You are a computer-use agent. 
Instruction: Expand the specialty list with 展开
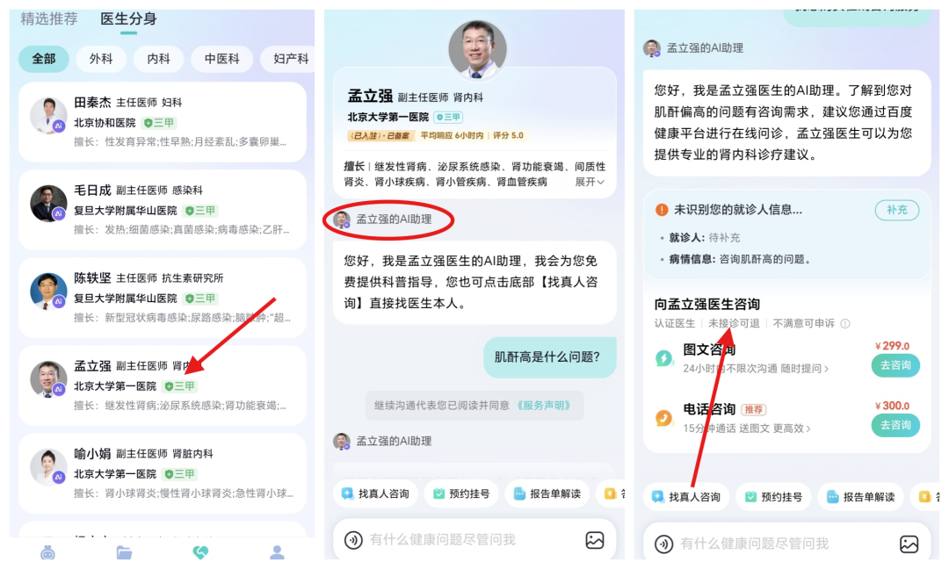(589, 182)
